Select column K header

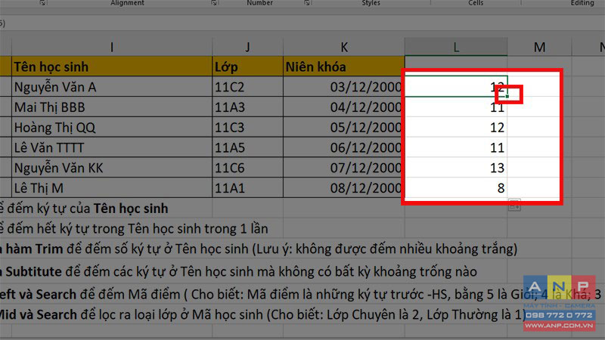pos(344,47)
